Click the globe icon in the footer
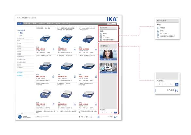The image size is (191, 135). (20, 117)
